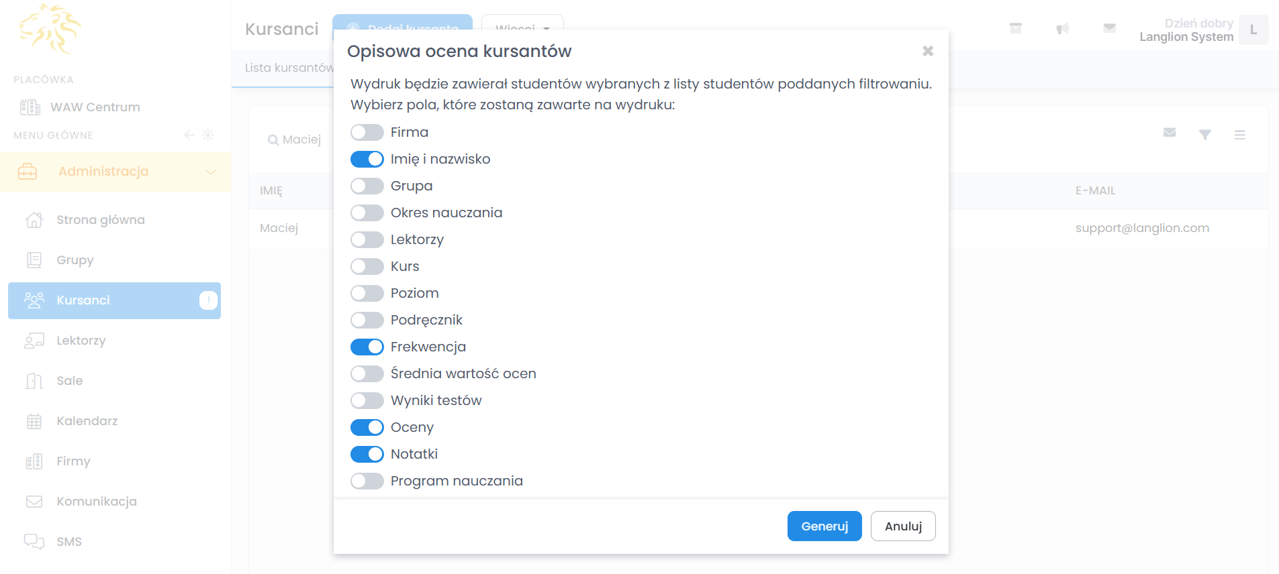Enable the Firma toggle
1279x574 pixels.
pos(367,132)
